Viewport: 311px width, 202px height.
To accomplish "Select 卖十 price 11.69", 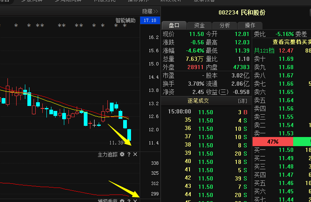I will pos(286,59).
